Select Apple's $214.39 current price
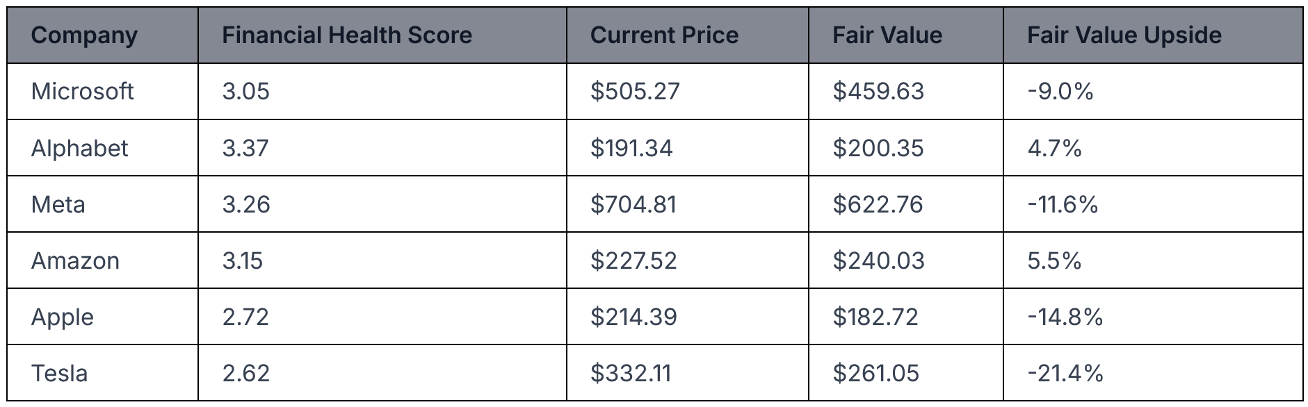 point(633,317)
